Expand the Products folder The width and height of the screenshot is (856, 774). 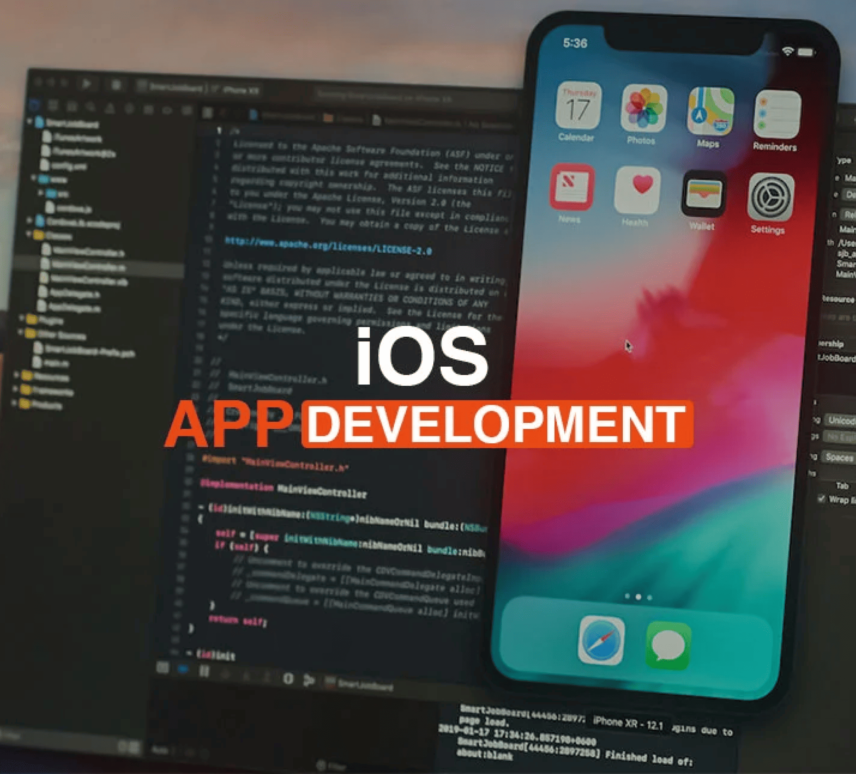[14, 403]
